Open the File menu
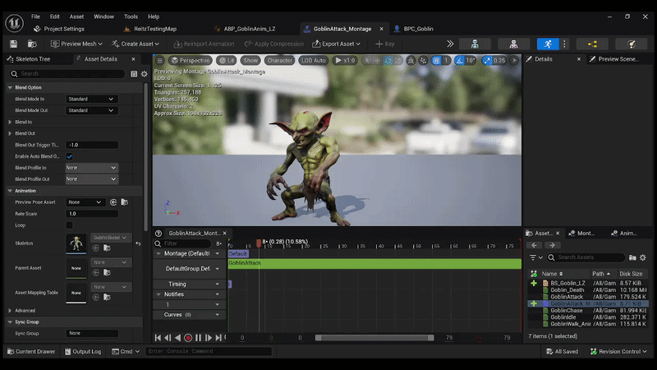The height and width of the screenshot is (370, 657). [35, 16]
